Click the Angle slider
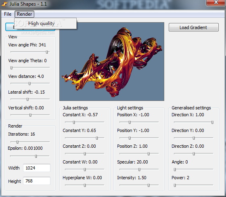Image resolution: width=226 pixels, height=197 pixels. point(193,169)
